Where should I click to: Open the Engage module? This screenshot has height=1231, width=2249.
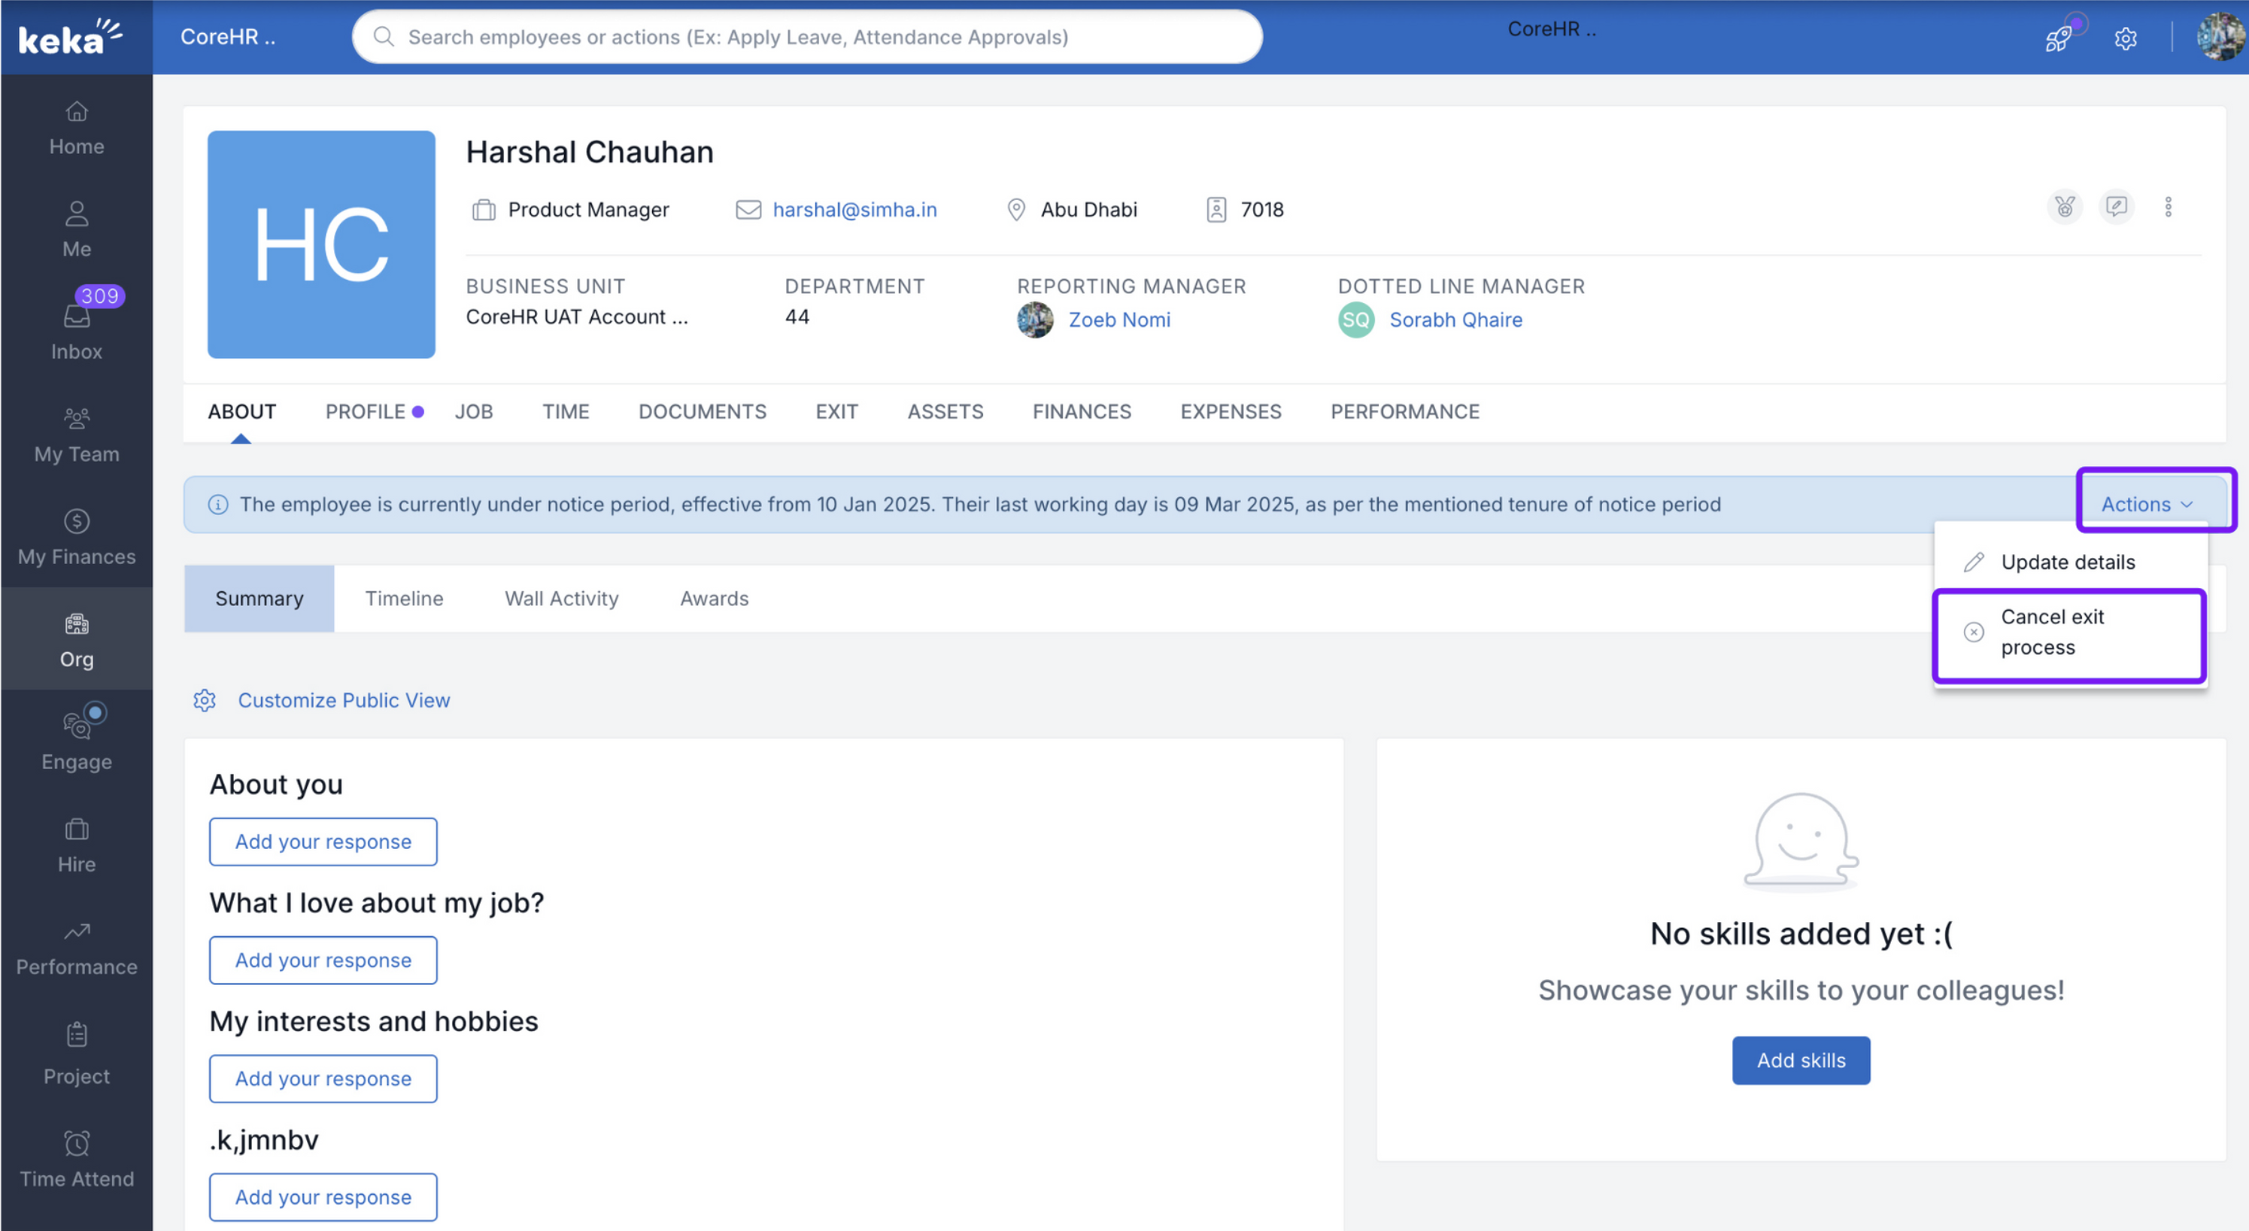click(x=77, y=742)
